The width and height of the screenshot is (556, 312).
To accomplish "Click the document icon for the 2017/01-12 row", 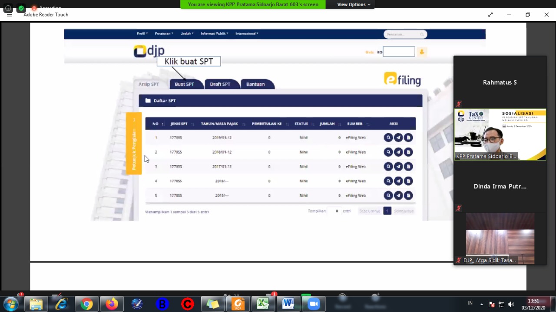I will tap(408, 167).
